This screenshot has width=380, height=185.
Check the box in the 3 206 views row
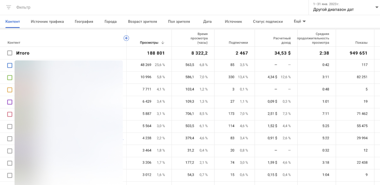pyautogui.click(x=10, y=163)
